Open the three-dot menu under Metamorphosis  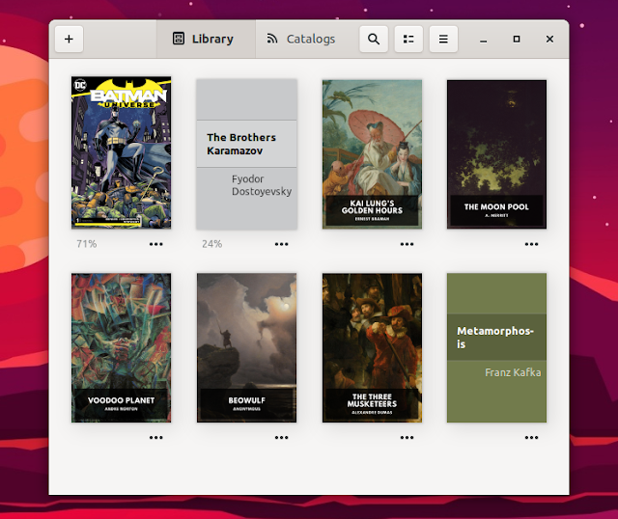click(531, 437)
